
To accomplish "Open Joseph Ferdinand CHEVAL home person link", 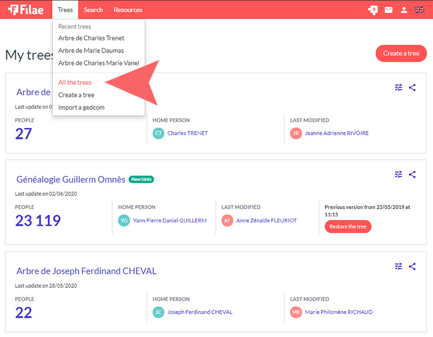I will (200, 312).
